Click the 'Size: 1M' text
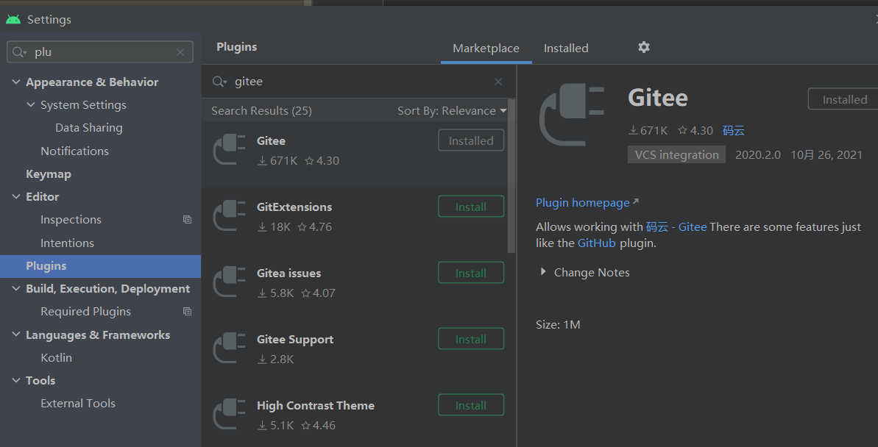The height and width of the screenshot is (447, 878). [x=558, y=324]
